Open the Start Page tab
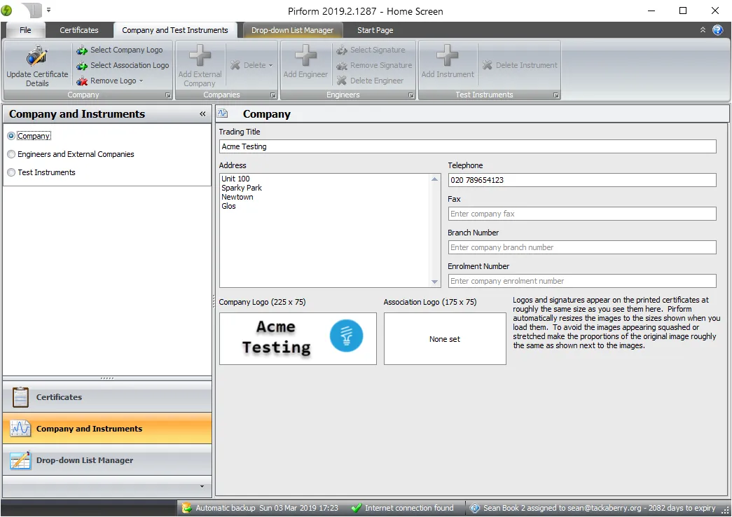This screenshot has width=732, height=517. tap(376, 30)
